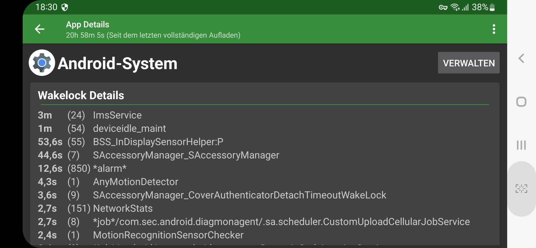Tap the App Details title
The width and height of the screenshot is (536, 248).
(x=87, y=25)
